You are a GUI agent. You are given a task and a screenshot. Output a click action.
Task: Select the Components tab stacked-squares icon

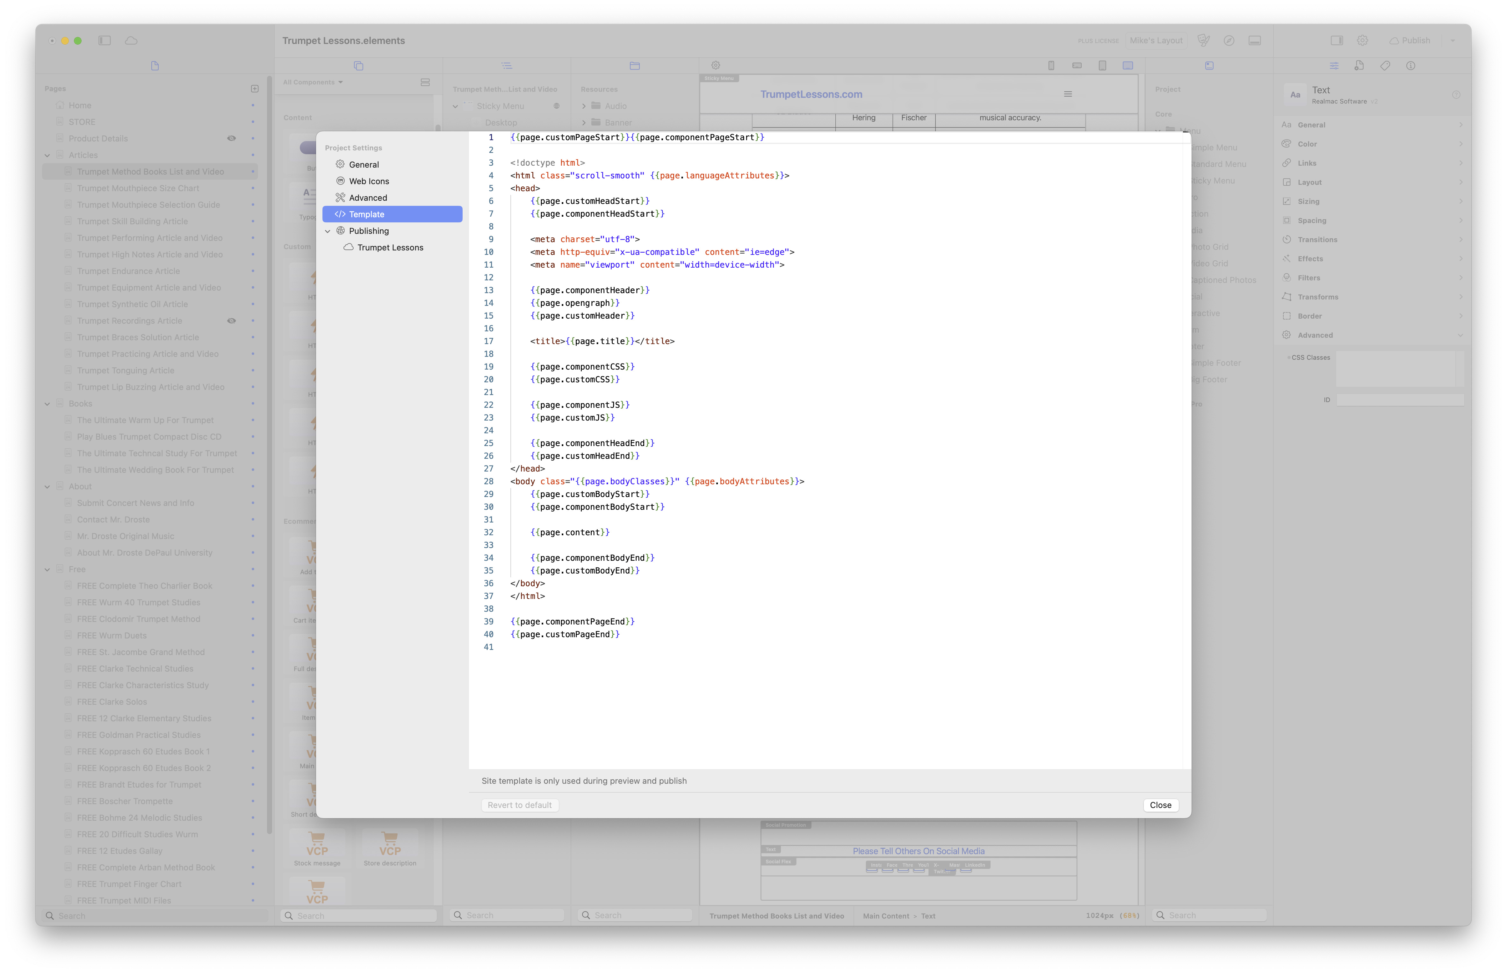tap(358, 66)
